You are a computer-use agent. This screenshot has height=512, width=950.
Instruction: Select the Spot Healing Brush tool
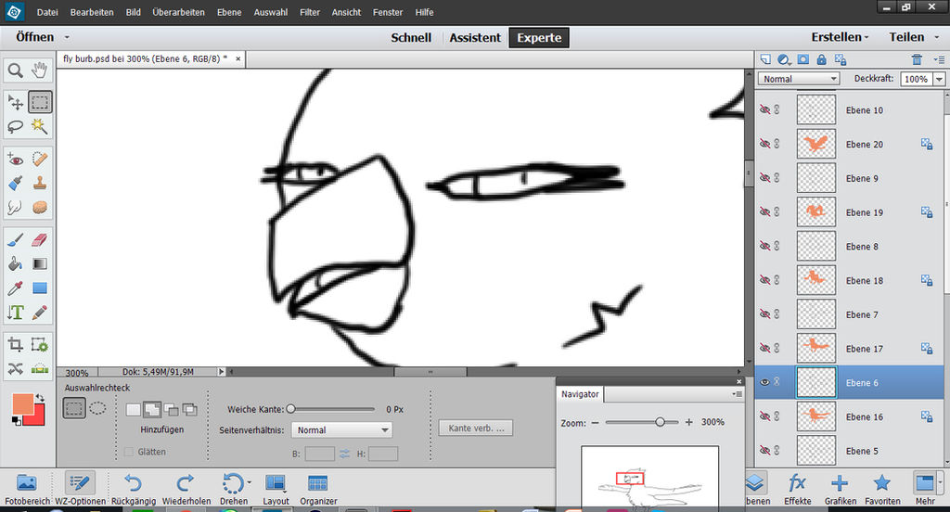[x=39, y=160]
